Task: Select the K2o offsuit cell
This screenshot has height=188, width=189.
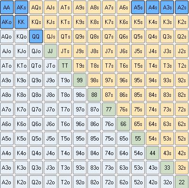Action: (x=21, y=182)
